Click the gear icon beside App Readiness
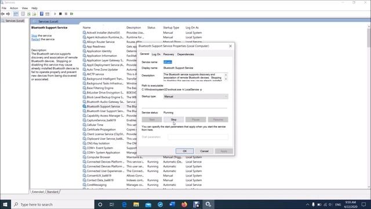The width and height of the screenshot is (371, 209). (x=84, y=46)
